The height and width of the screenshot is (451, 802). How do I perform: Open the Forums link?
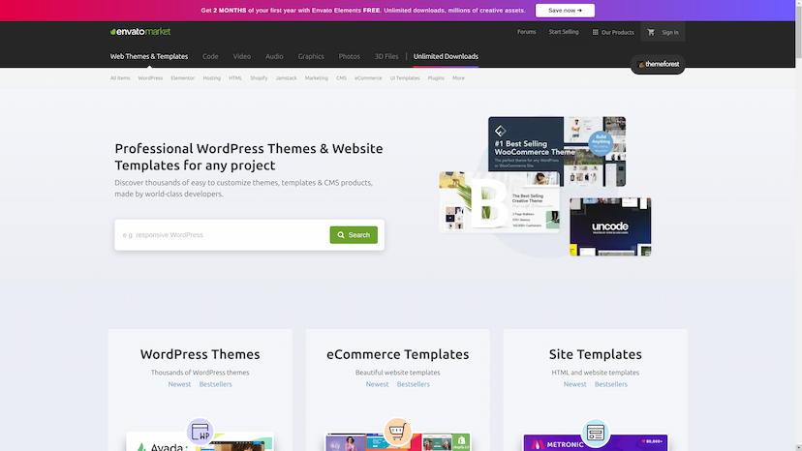[x=526, y=32]
